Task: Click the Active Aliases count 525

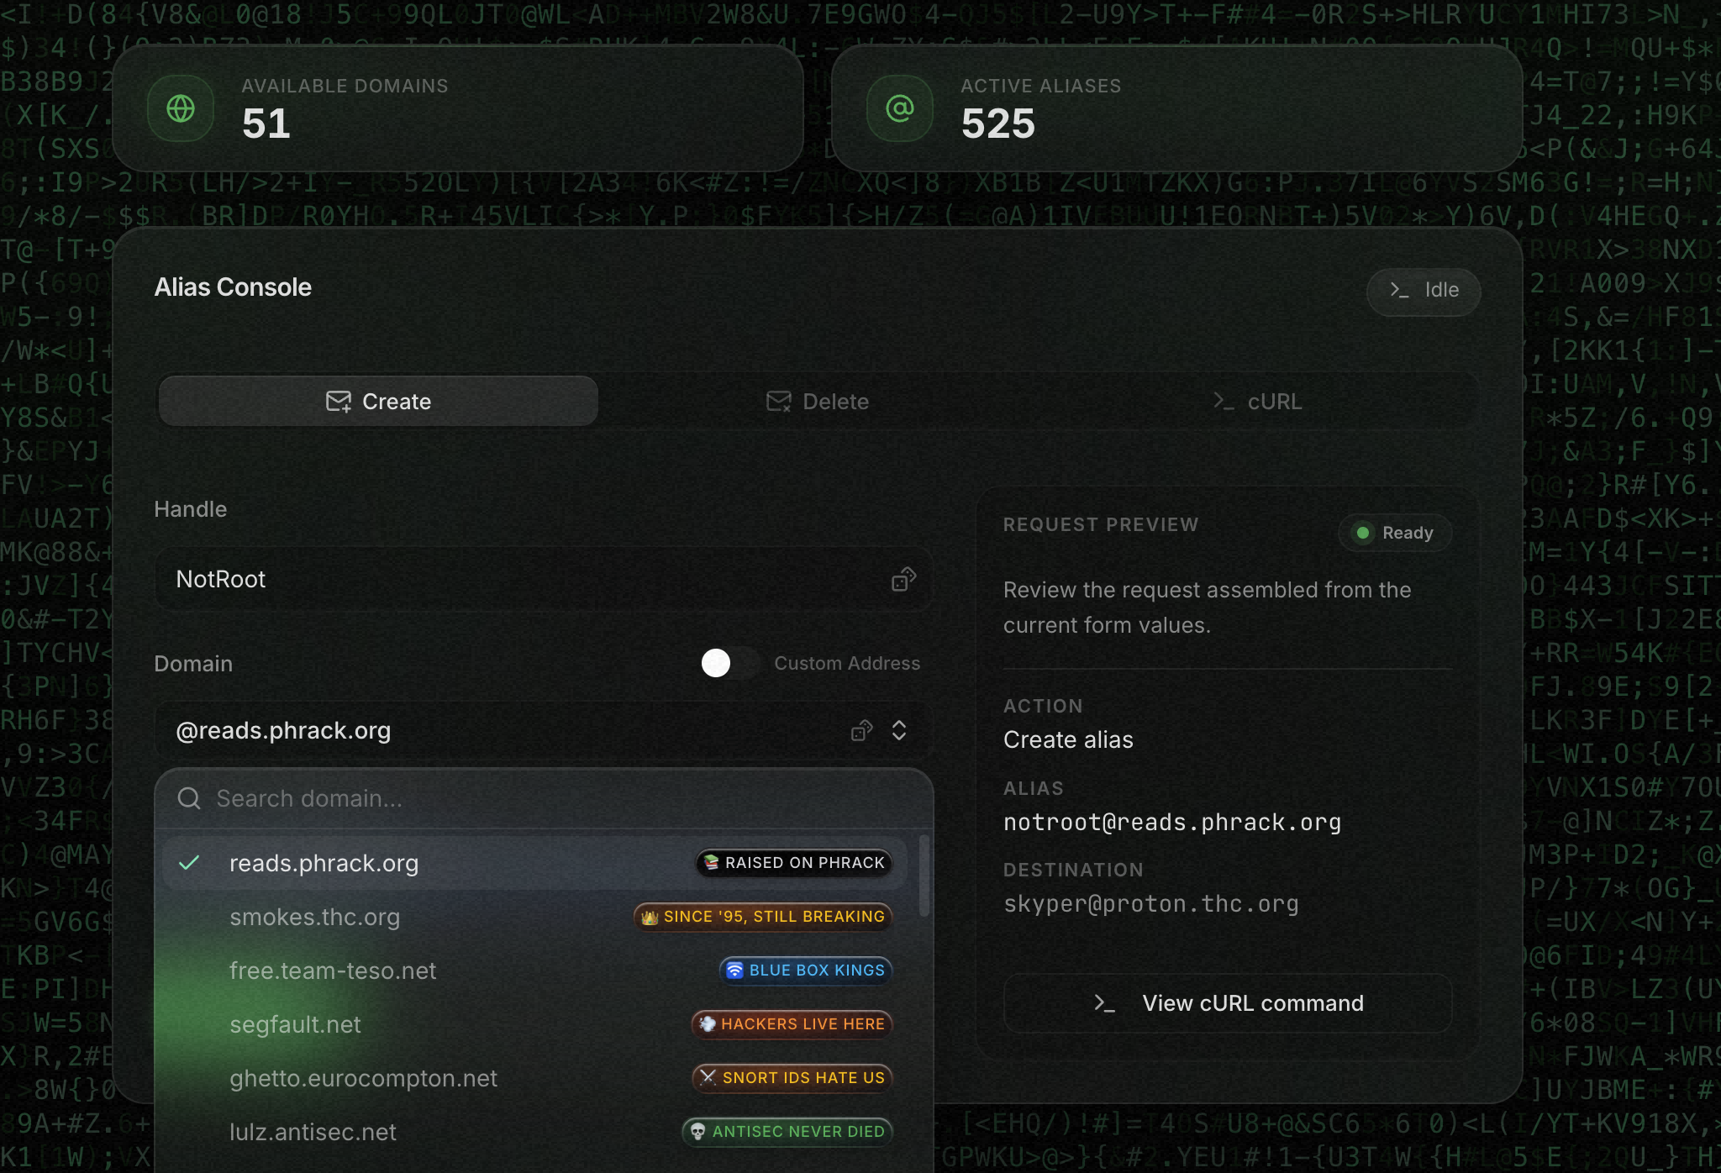Action: tap(998, 124)
